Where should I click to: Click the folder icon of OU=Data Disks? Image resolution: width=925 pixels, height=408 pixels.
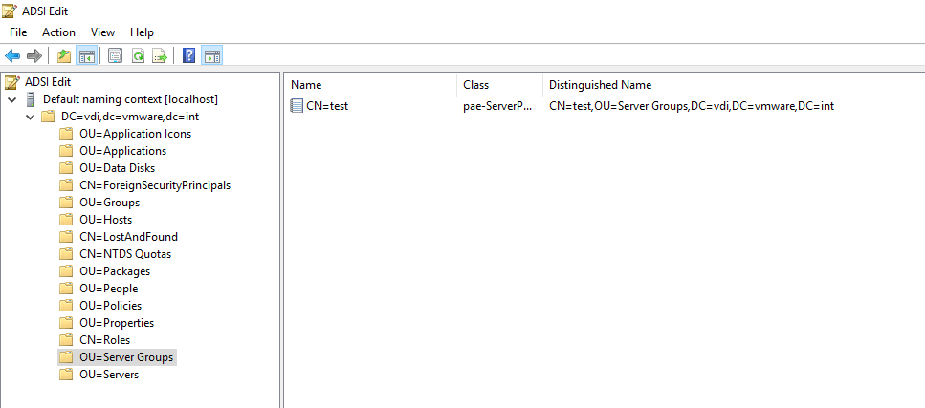pos(66,168)
